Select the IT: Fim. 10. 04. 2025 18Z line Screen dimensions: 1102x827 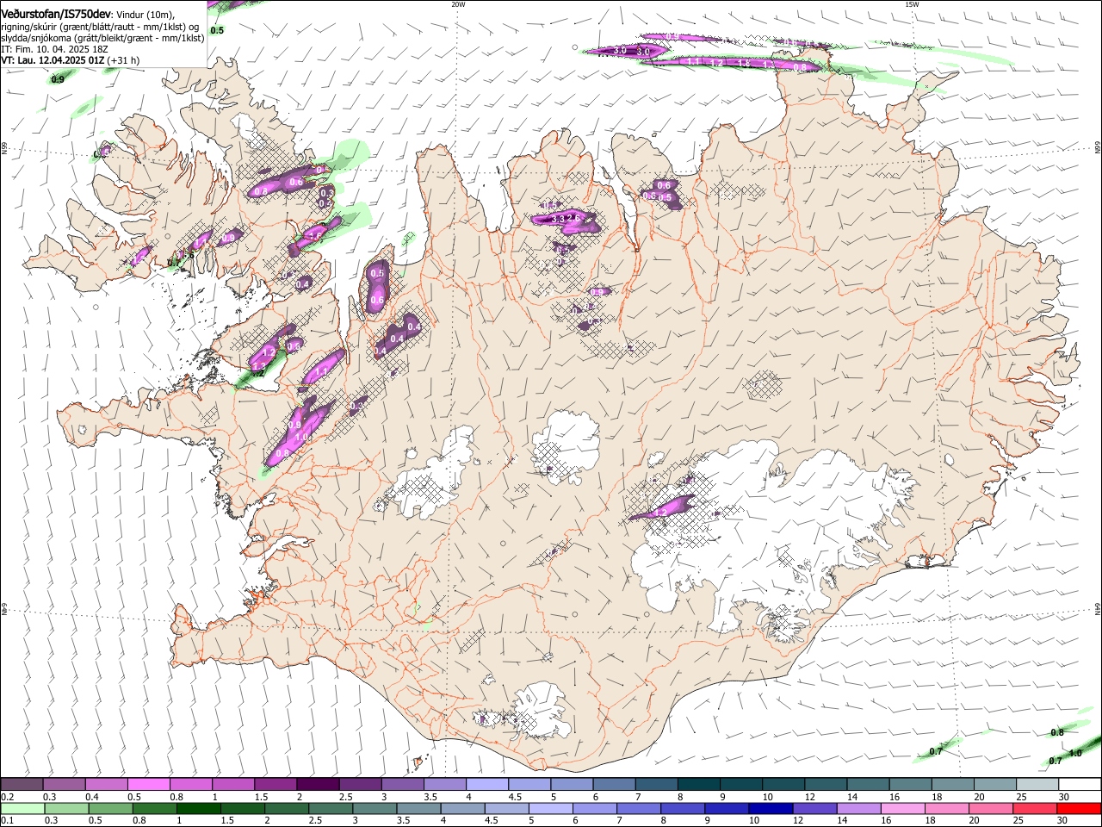coord(53,49)
